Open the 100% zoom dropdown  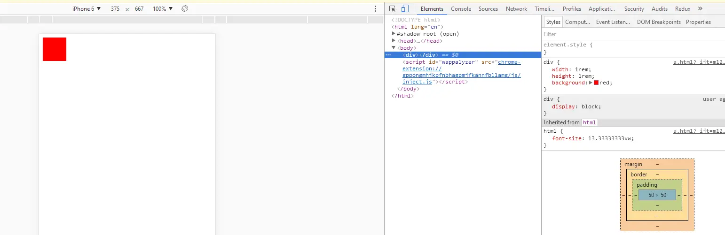tap(163, 8)
